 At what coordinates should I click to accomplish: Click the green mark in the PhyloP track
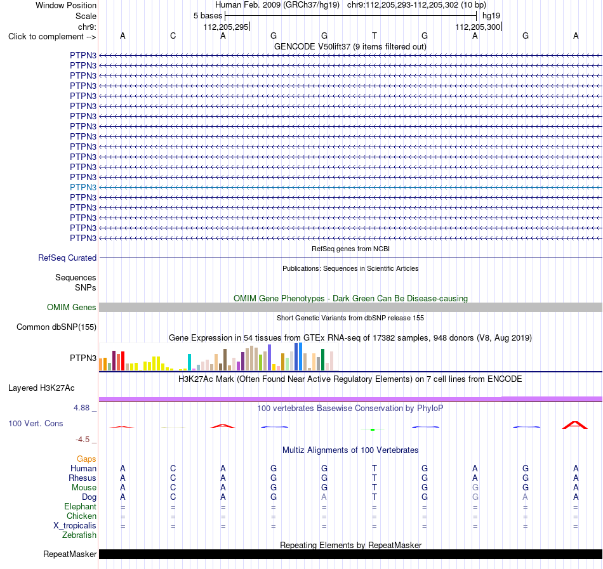[372, 429]
